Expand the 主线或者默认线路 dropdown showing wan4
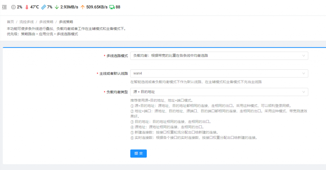This screenshot has width=326, height=170. (219, 74)
